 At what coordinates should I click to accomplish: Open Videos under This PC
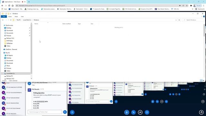[8, 71]
